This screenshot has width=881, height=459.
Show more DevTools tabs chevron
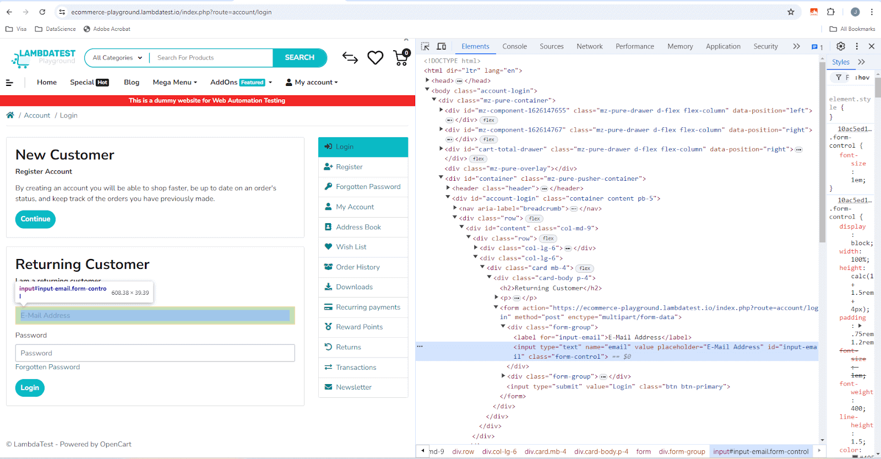(796, 46)
